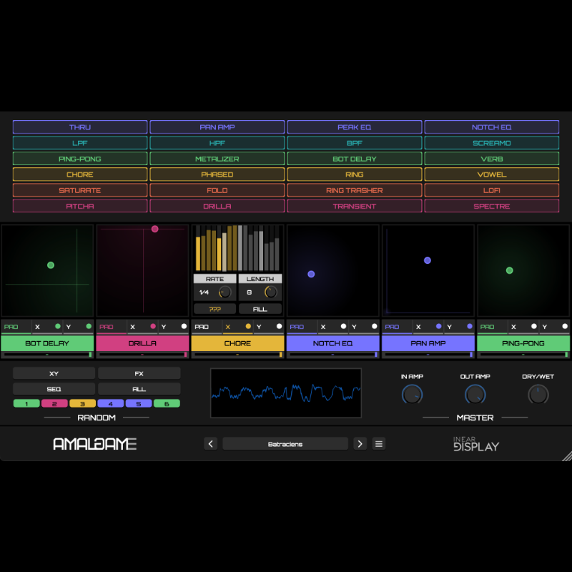Go to the next preset arrow
The width and height of the screenshot is (572, 572).
coord(360,443)
